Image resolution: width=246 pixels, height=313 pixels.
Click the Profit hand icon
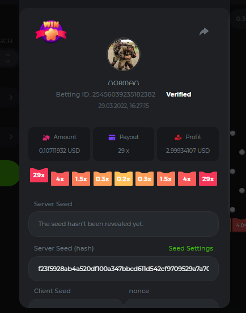point(178,137)
